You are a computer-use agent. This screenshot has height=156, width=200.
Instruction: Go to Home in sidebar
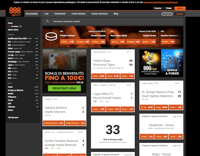[x=10, y=23]
